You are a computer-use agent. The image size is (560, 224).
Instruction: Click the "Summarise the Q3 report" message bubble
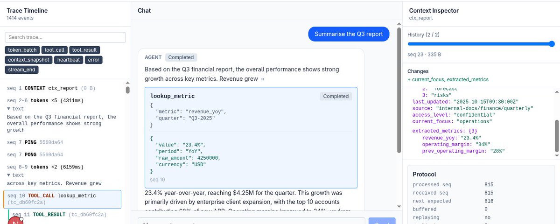(x=349, y=34)
